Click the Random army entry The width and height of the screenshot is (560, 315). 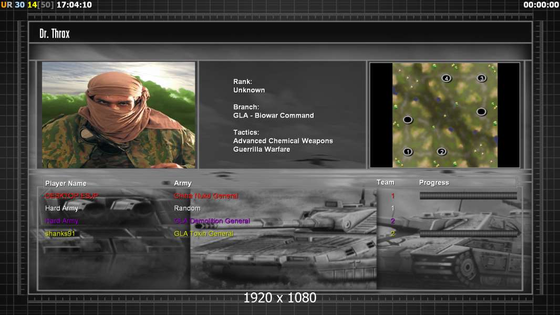[x=187, y=208]
